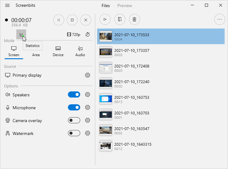Click the timer-off icon next to 720p
The height and width of the screenshot is (169, 228).
(x=88, y=34)
